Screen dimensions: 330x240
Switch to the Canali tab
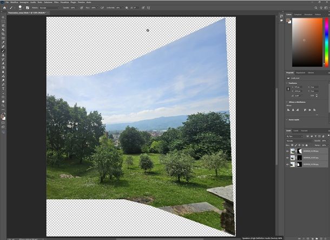click(296, 131)
